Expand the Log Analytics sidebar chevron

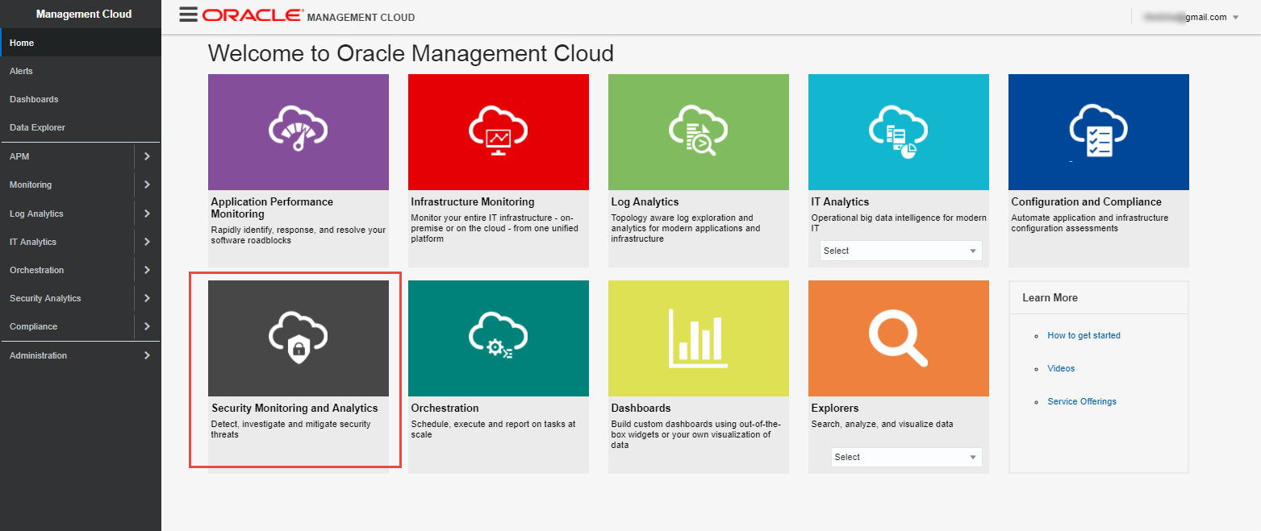coord(147,214)
